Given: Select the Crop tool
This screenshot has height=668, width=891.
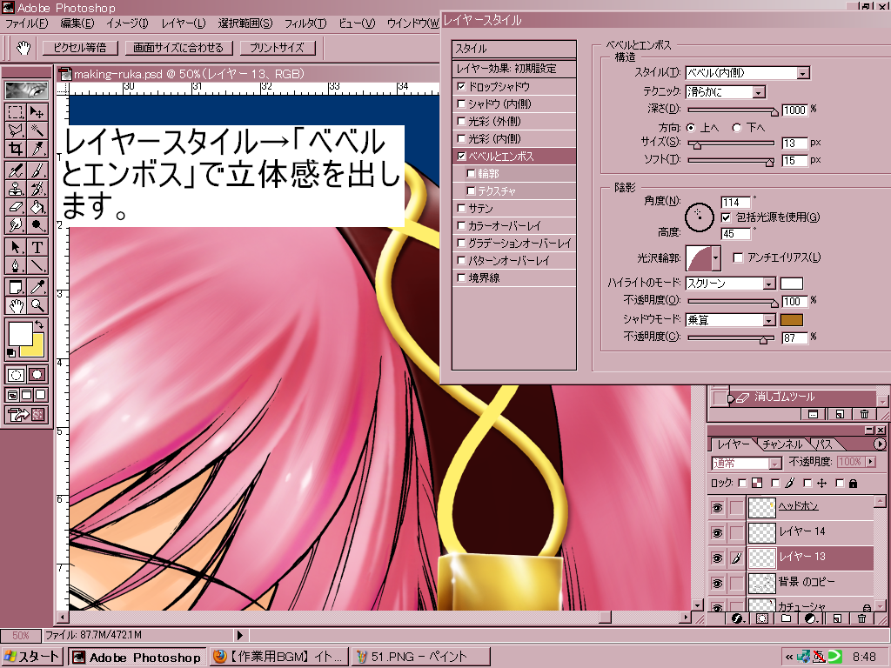Looking at the screenshot, I should 16,149.
